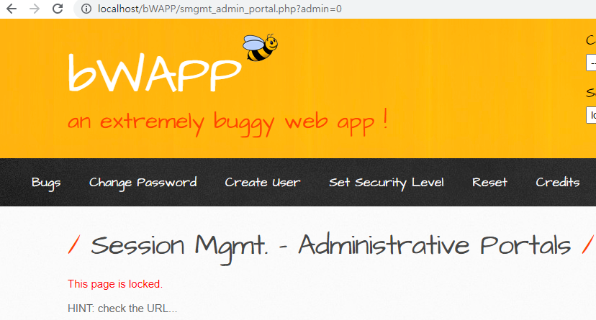Open the Create User page

(x=262, y=182)
